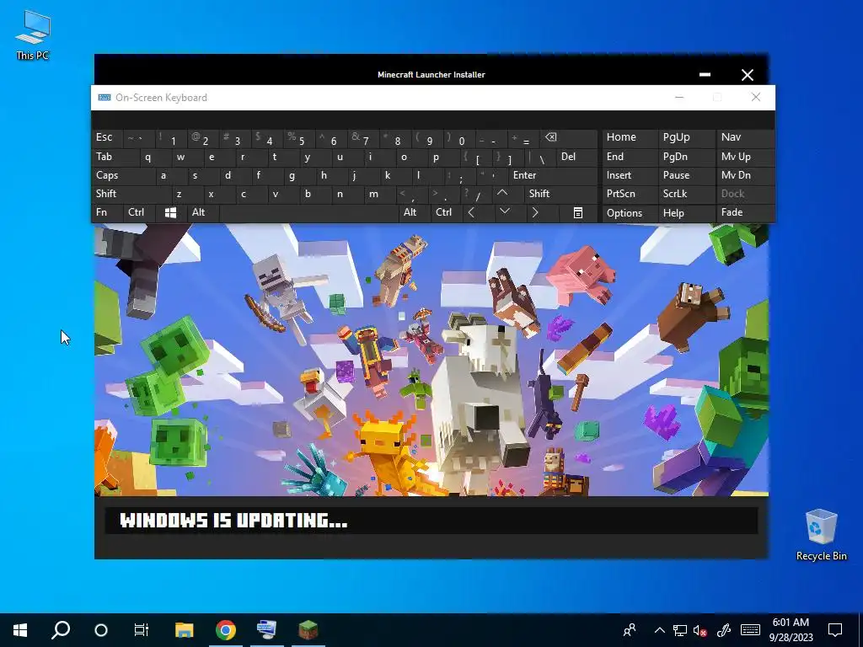Open People icon in system tray

(x=630, y=630)
